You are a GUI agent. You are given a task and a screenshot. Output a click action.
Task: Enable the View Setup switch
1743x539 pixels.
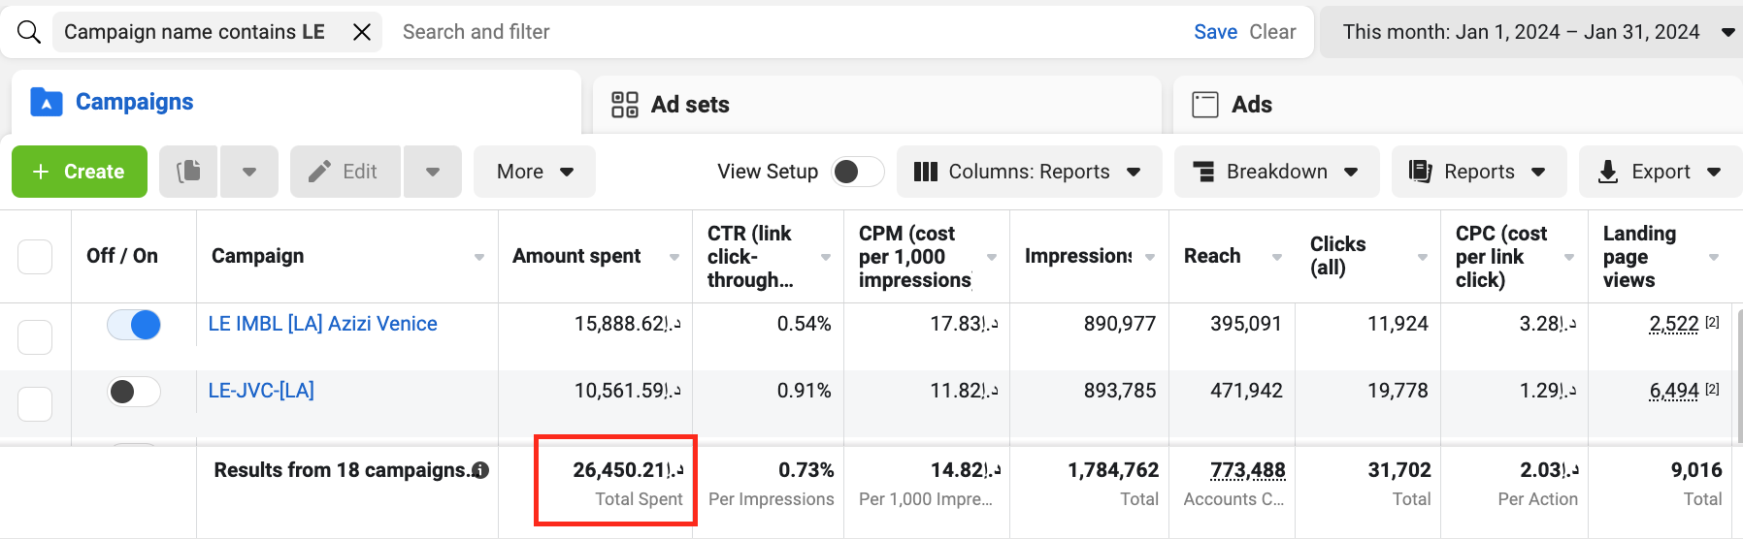pos(858,172)
